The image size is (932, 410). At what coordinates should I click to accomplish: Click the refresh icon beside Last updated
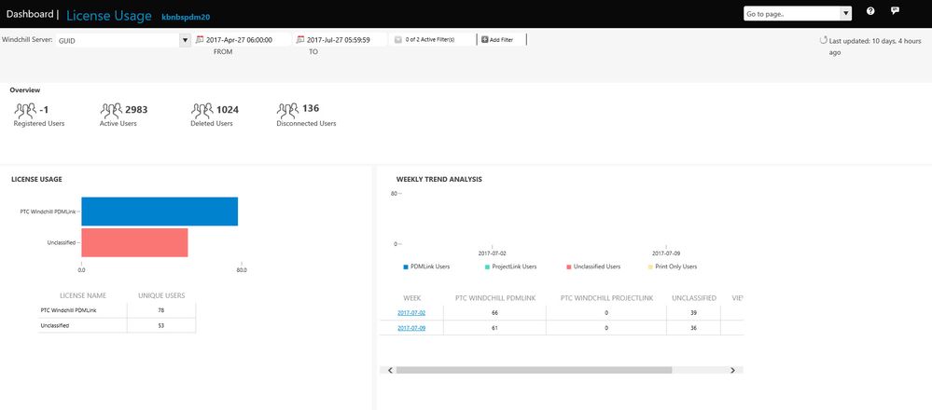pyautogui.click(x=823, y=40)
